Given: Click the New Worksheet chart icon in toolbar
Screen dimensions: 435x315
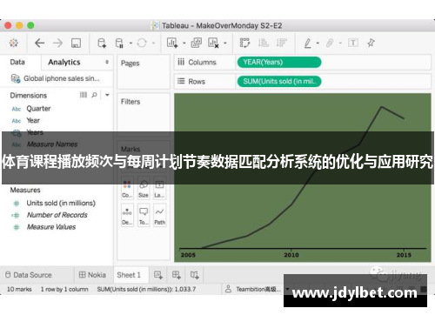Looking at the screenshot, I should click(171, 43).
